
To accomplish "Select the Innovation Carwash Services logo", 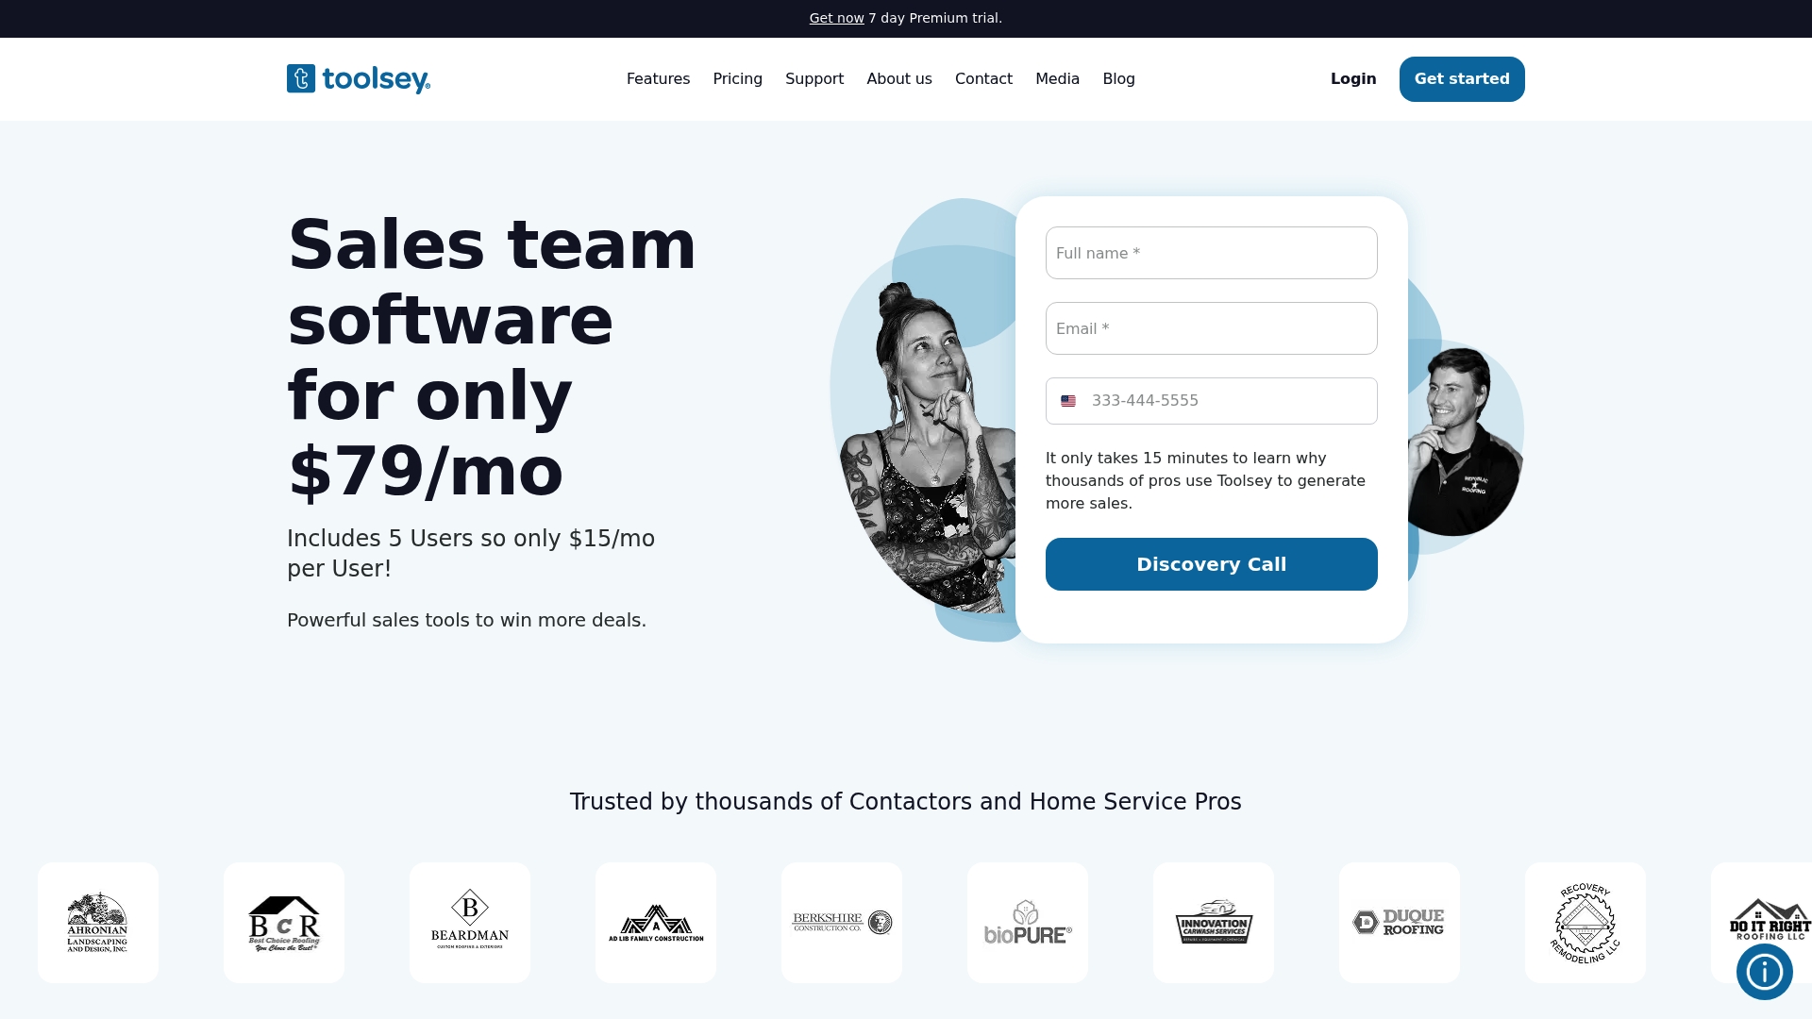I will (x=1214, y=923).
